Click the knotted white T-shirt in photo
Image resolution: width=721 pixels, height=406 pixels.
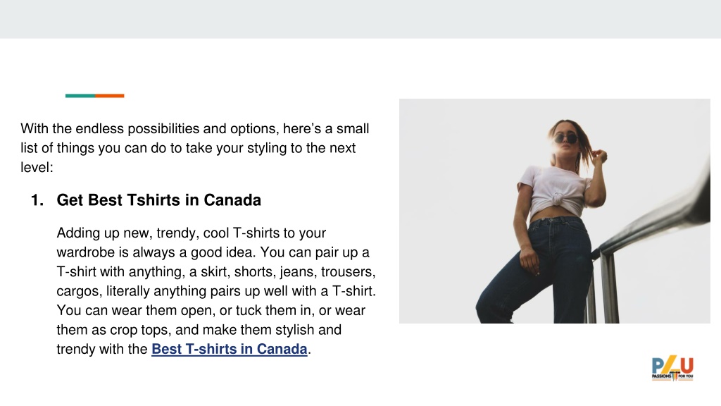tap(555, 190)
